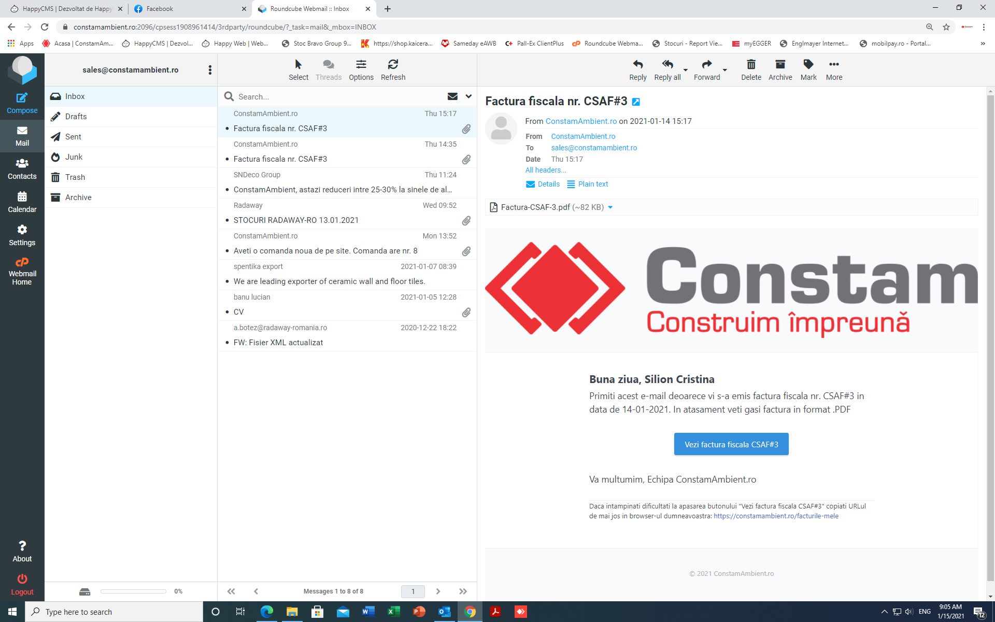Open Excel from Windows taskbar
This screenshot has height=622, width=995.
point(393,612)
